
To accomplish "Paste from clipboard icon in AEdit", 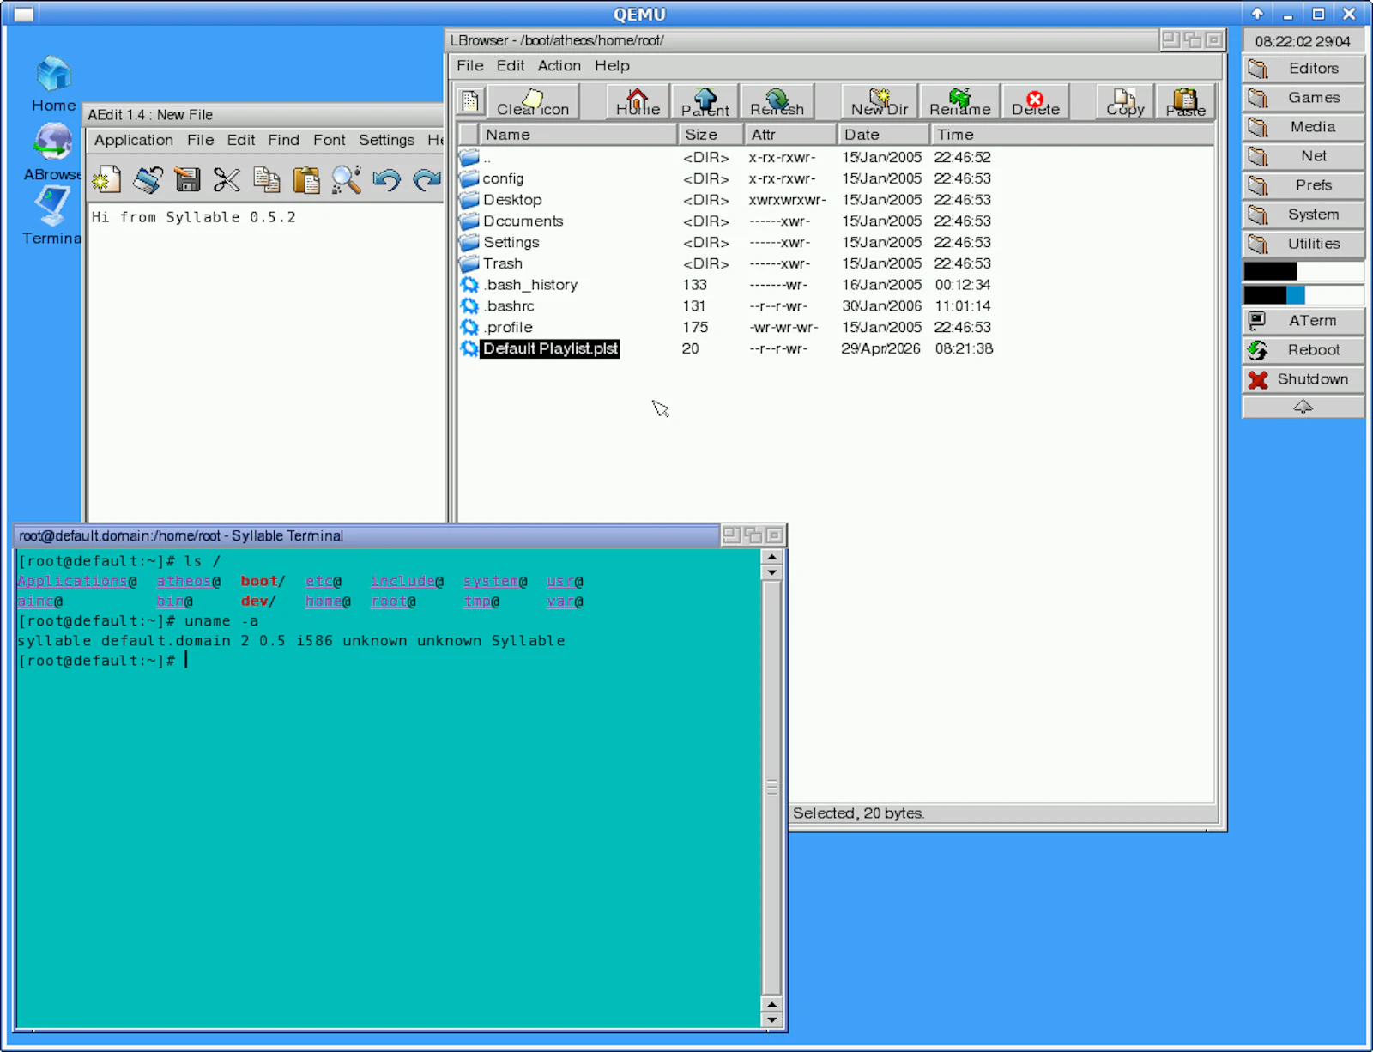I will [x=306, y=179].
